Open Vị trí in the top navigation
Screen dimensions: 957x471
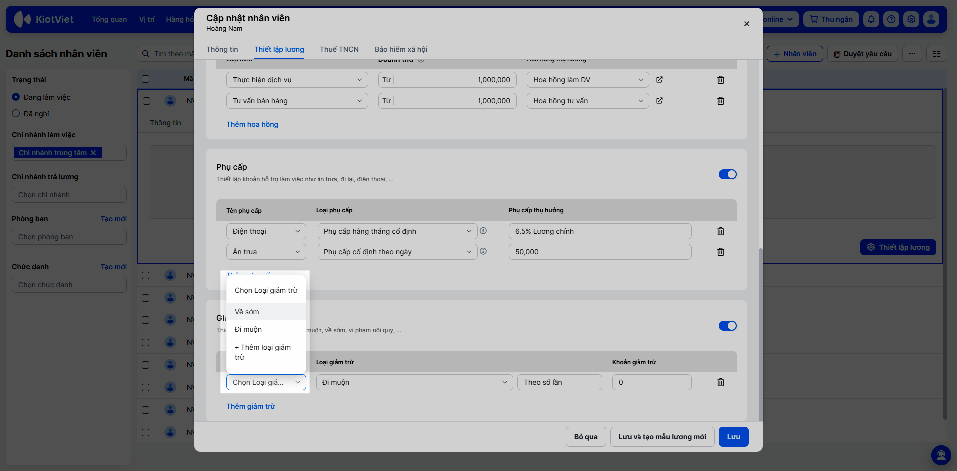(x=147, y=19)
